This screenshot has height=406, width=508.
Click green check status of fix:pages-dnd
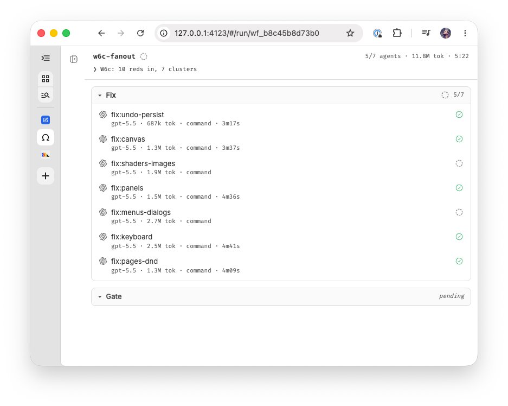[x=459, y=261]
